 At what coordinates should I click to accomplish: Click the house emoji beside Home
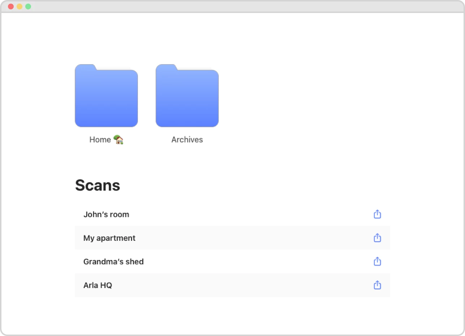pyautogui.click(x=118, y=140)
